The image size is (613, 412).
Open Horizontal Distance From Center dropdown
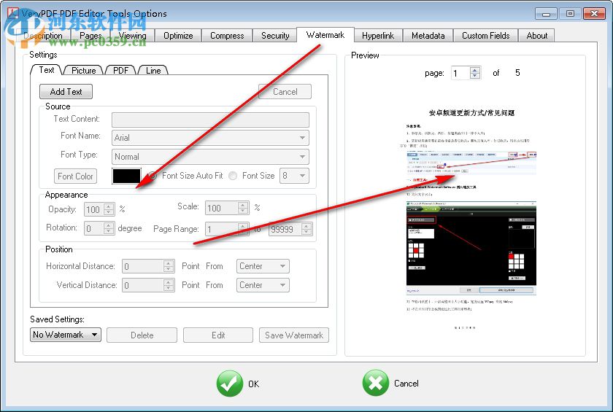(263, 266)
